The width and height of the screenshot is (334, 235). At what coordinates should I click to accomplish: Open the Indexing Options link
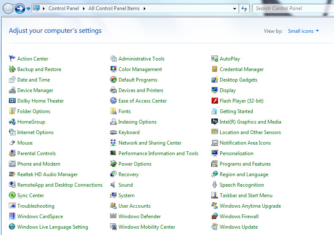point(137,122)
